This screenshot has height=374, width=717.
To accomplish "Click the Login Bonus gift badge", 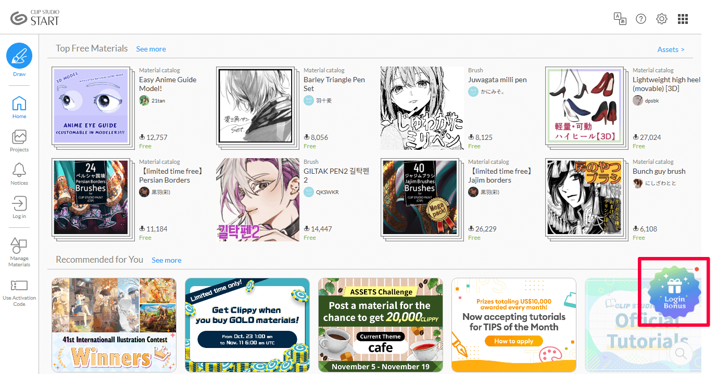I will 675,292.
